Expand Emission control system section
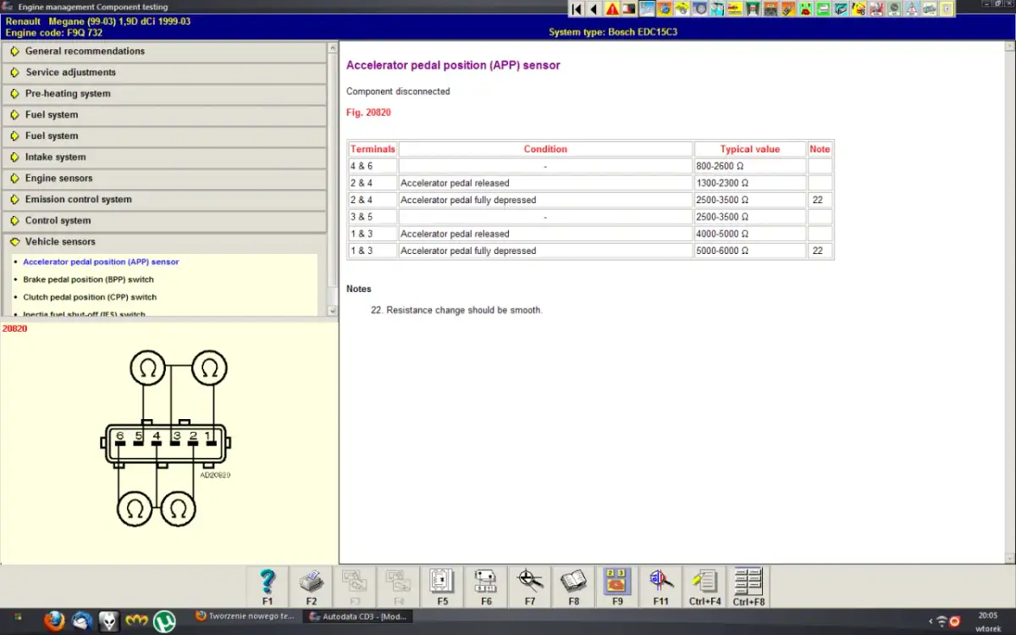Viewport: 1016px width, 635px height. [x=78, y=200]
